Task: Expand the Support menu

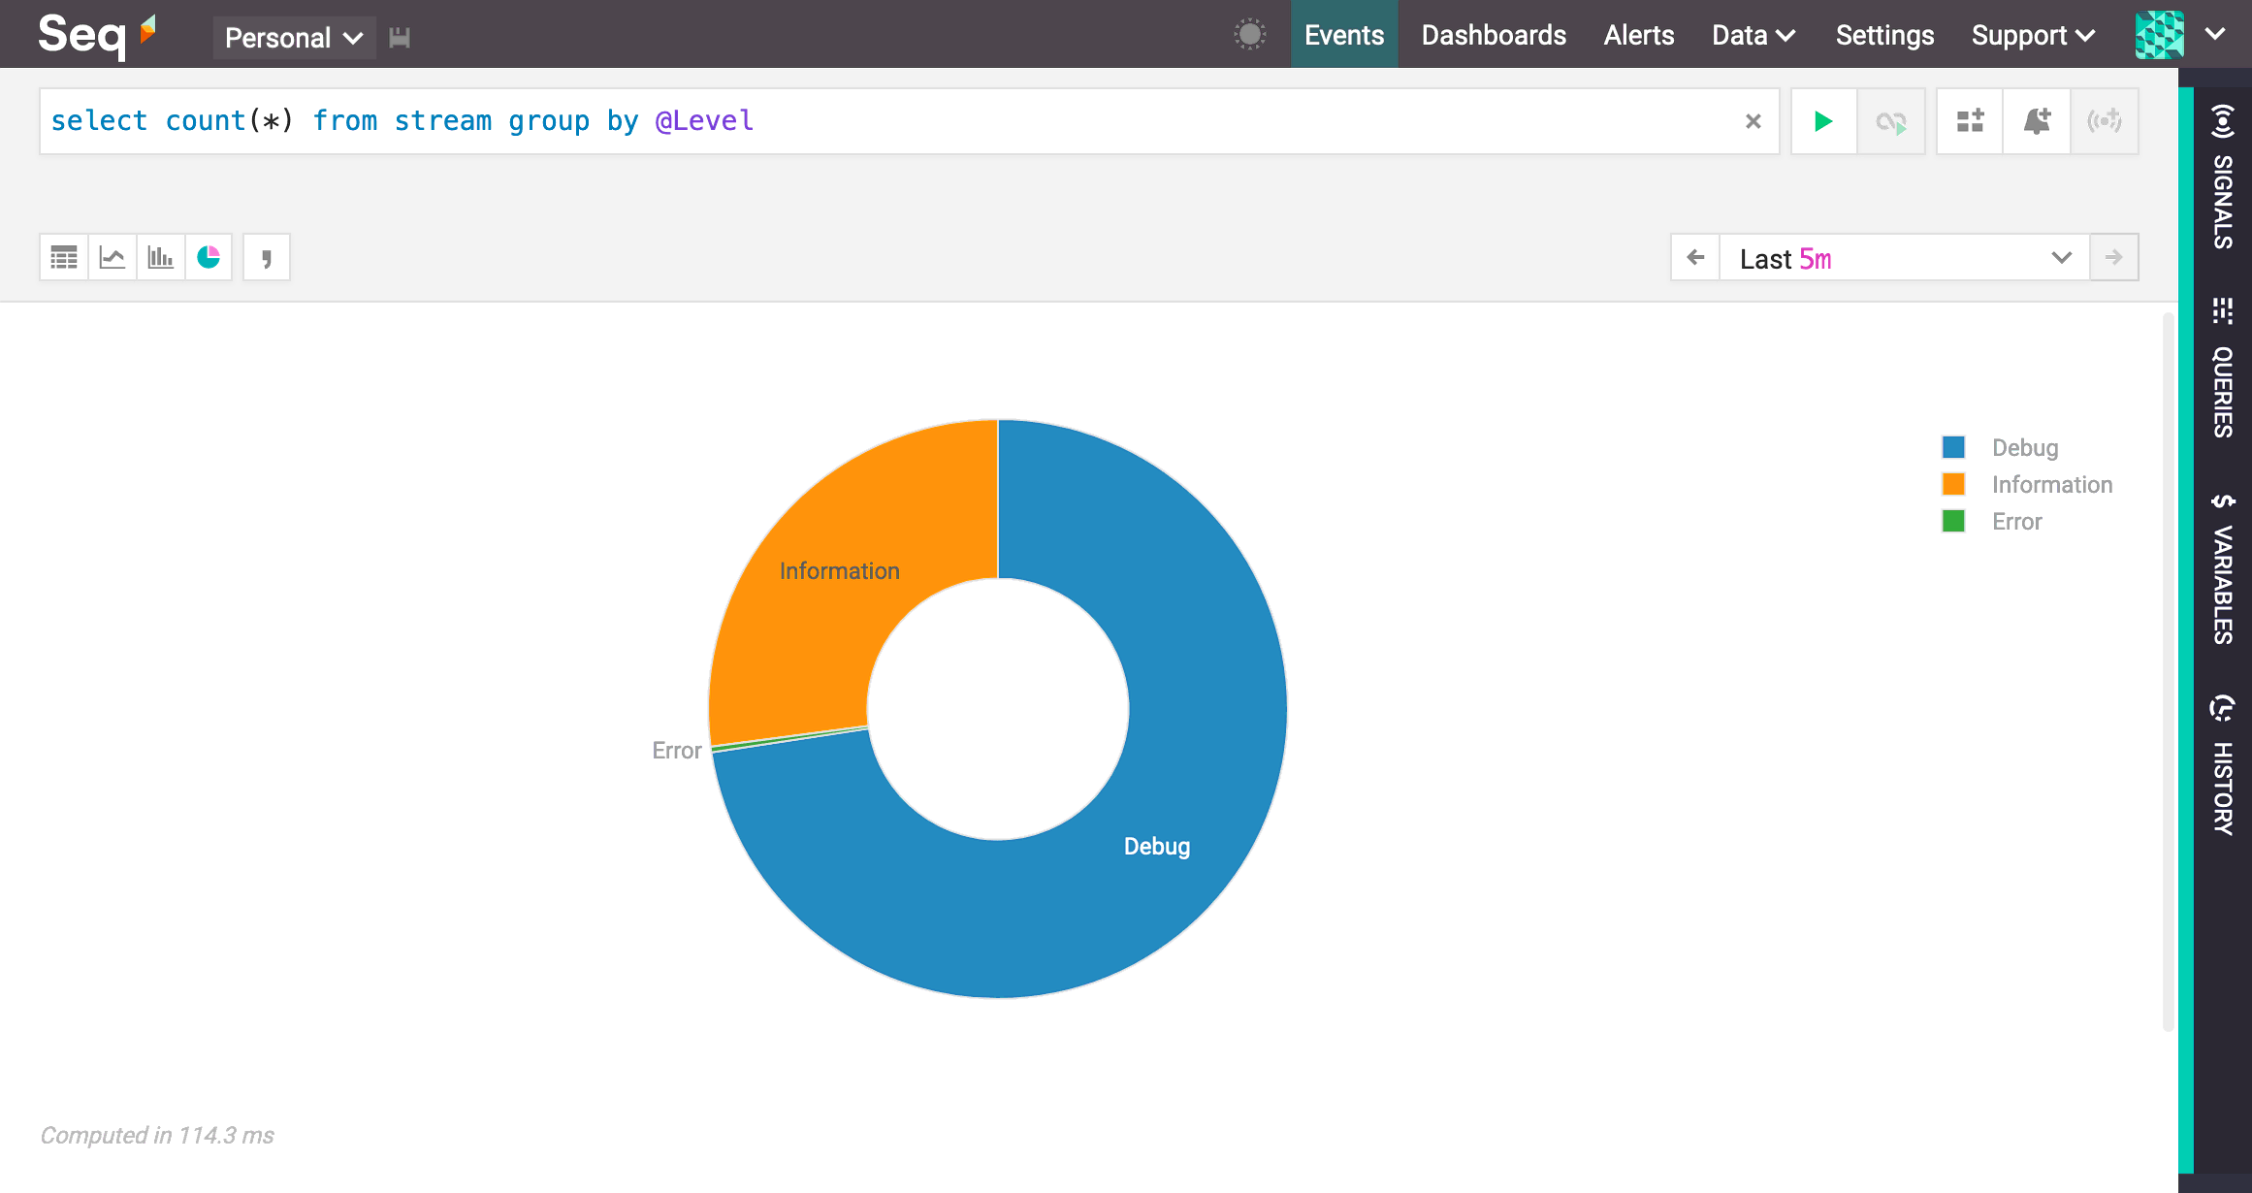Action: (x=2033, y=35)
